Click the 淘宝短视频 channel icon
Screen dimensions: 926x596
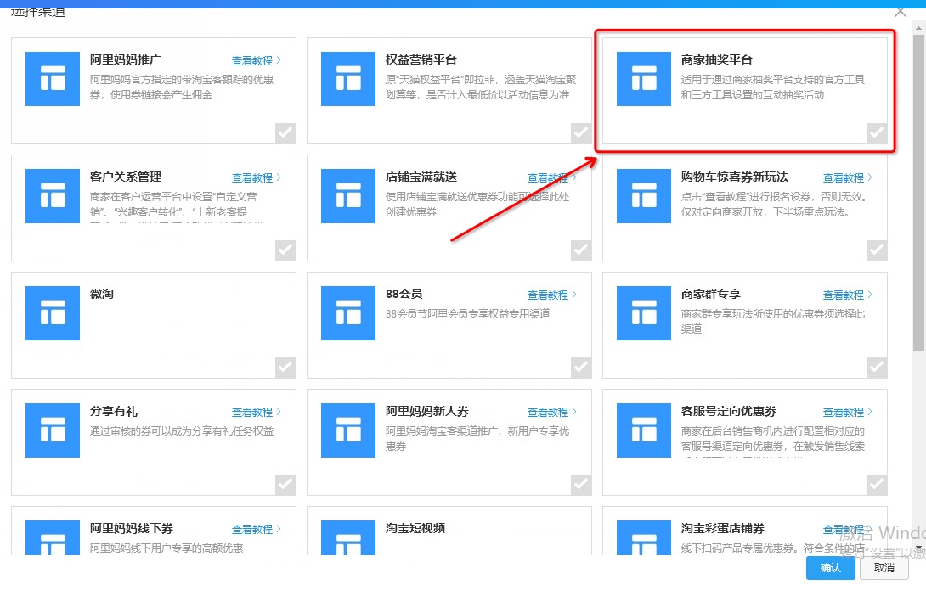coord(348,537)
